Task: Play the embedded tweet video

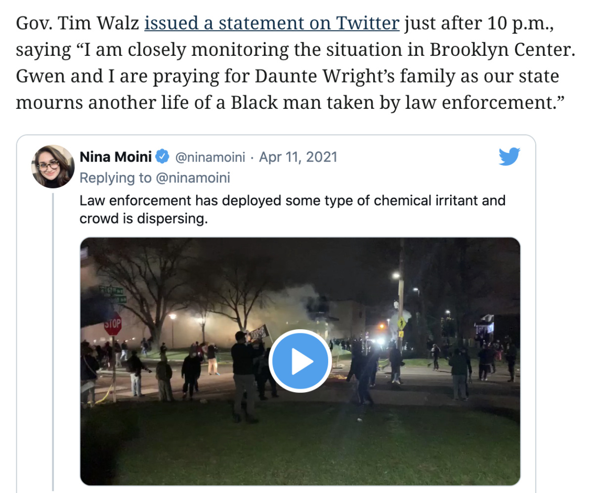Action: (299, 361)
